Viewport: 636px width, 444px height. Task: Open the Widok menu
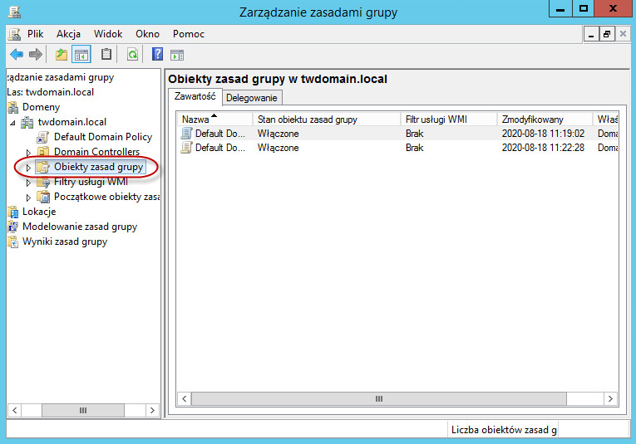click(108, 34)
